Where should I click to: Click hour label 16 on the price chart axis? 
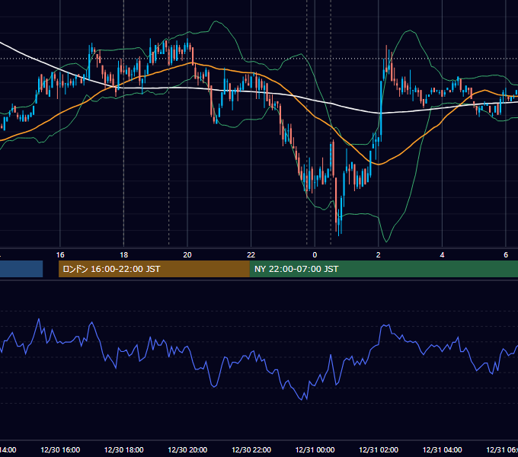[x=60, y=255]
